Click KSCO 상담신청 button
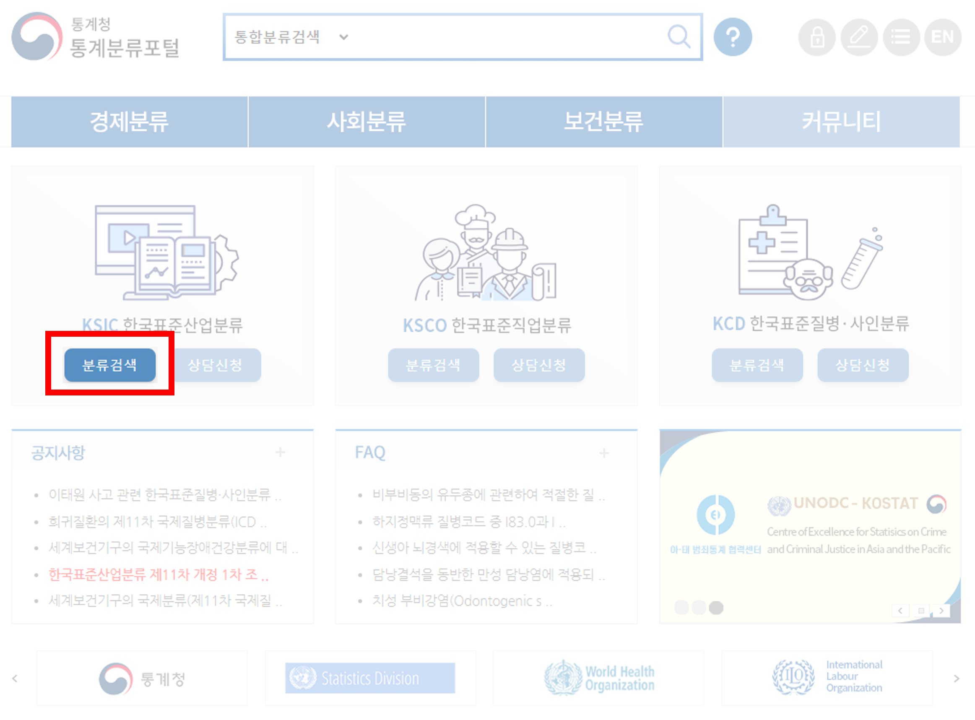 (x=539, y=365)
